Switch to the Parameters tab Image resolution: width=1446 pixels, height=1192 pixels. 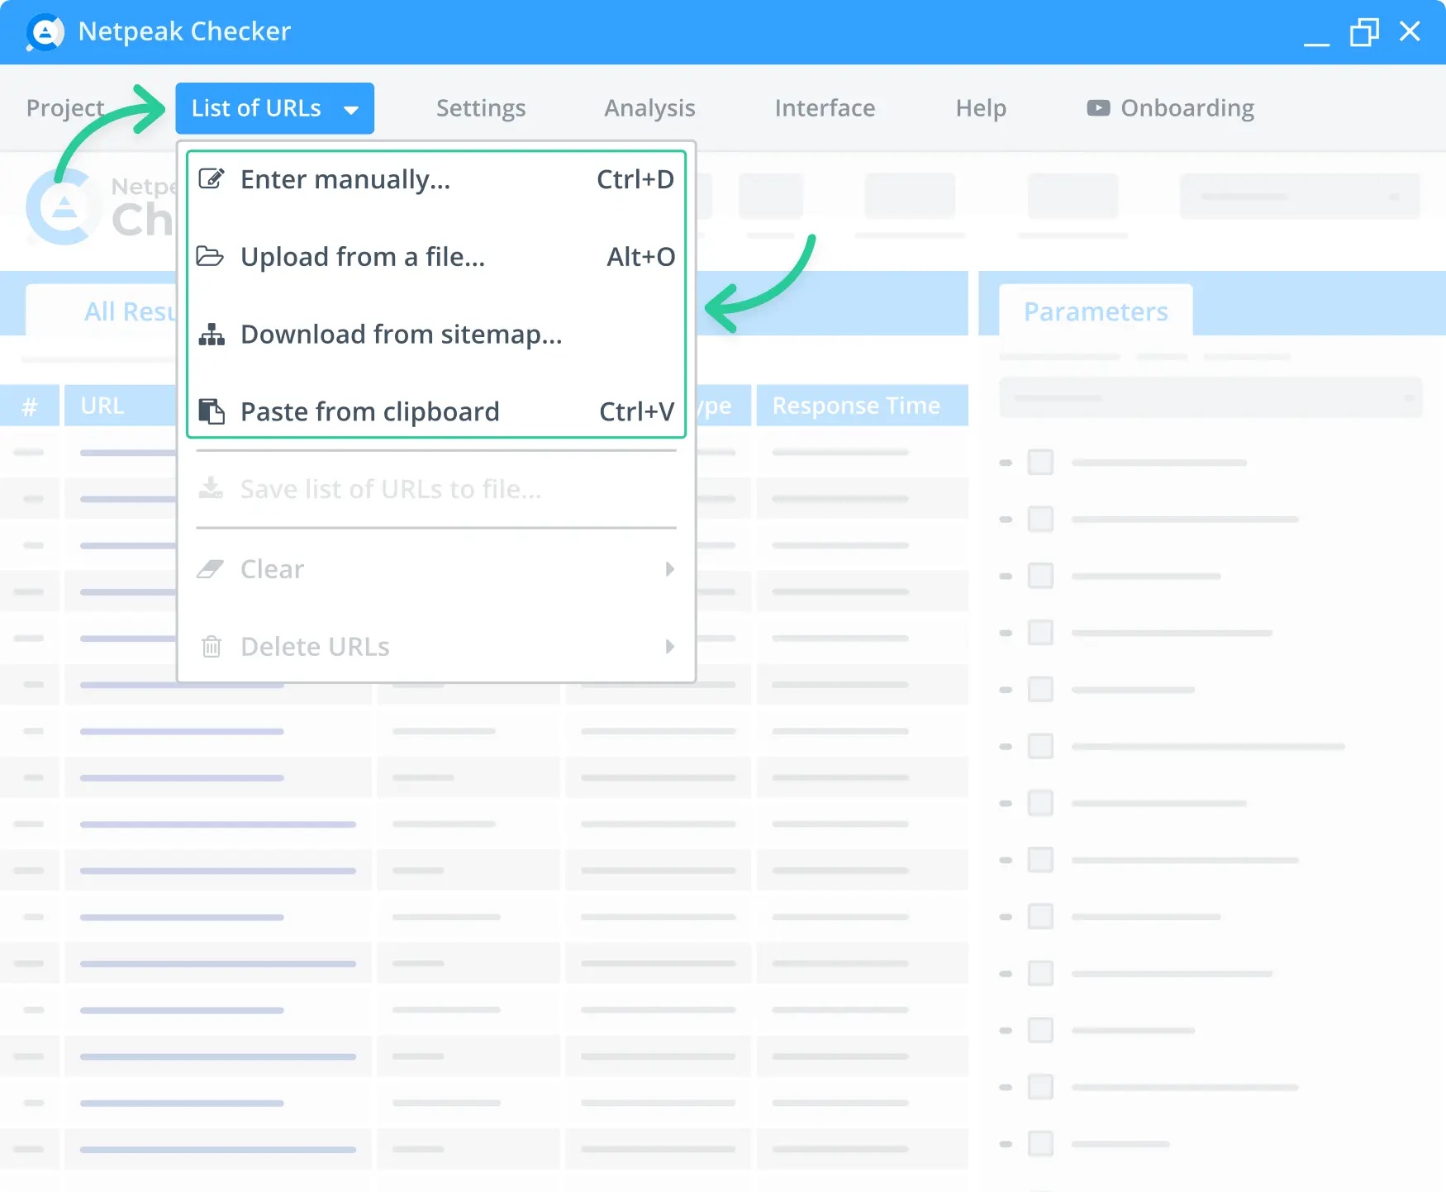pos(1096,311)
